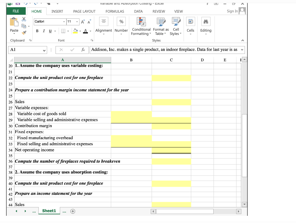
Task: Open the borders dropdown arrow
Action: [68, 31]
